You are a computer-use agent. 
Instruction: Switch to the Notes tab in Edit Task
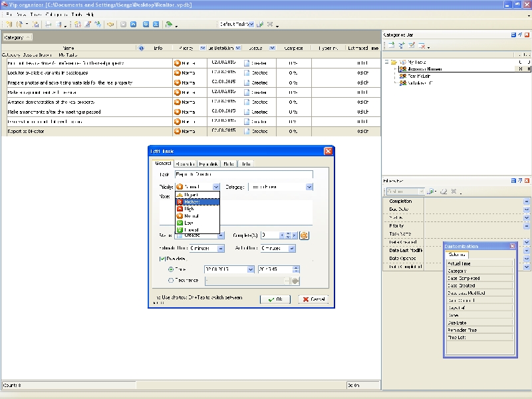tap(228, 164)
